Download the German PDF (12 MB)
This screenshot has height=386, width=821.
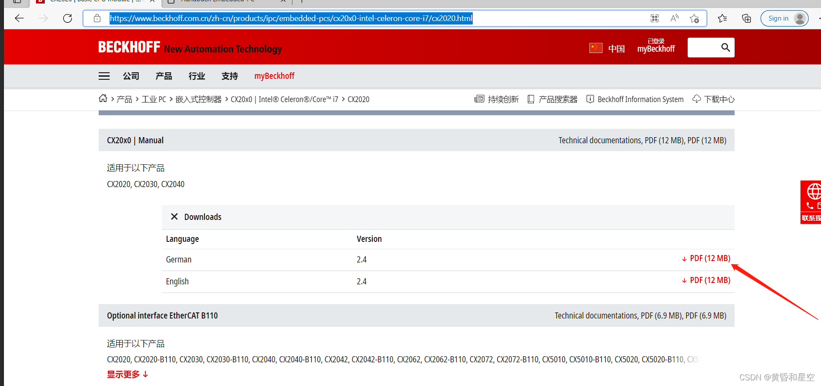pyautogui.click(x=706, y=259)
